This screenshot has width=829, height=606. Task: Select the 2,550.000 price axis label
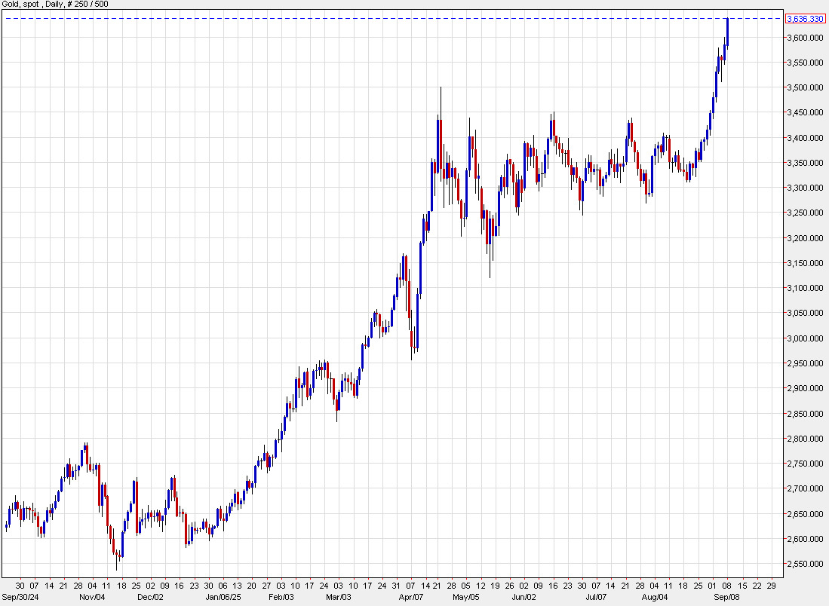click(x=805, y=564)
